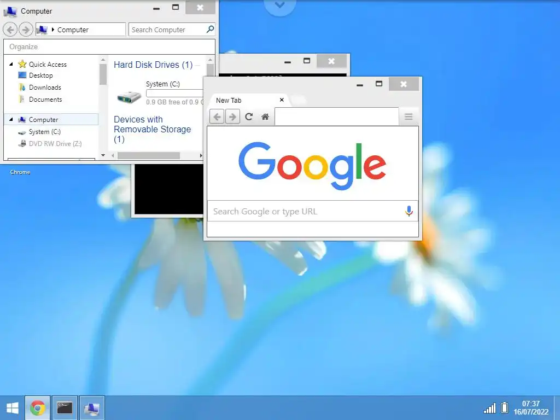Close the New Tab tab
This screenshot has height=420, width=560.
tap(282, 100)
